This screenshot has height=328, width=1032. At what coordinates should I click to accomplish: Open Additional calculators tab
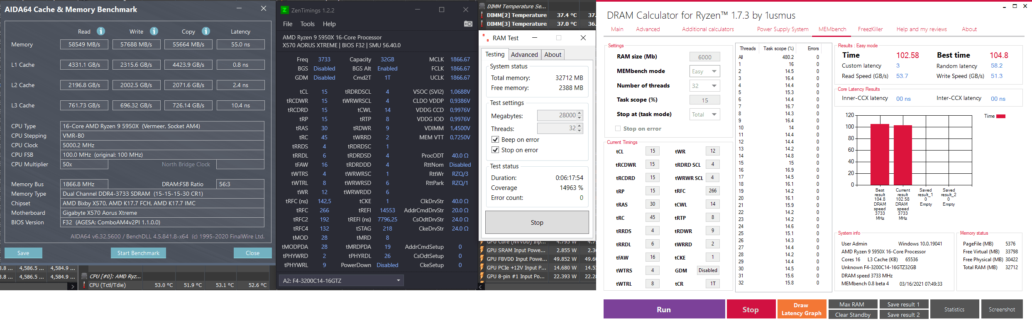click(x=708, y=29)
